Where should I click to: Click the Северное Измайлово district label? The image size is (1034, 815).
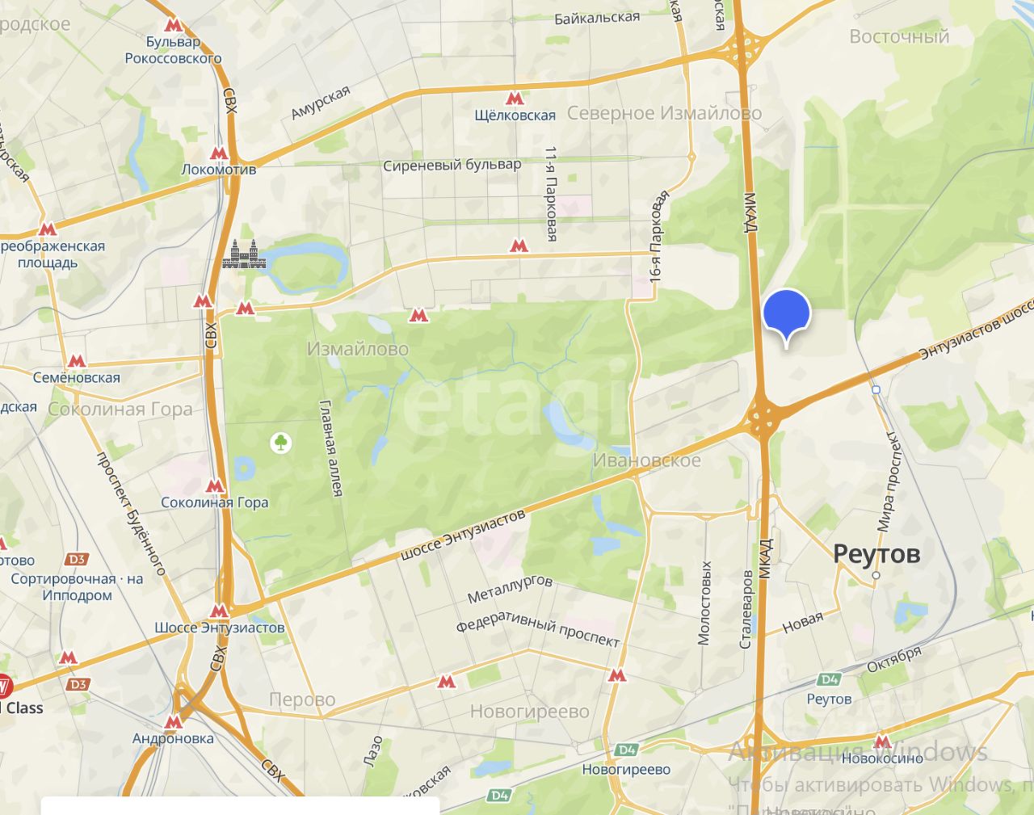tap(664, 113)
